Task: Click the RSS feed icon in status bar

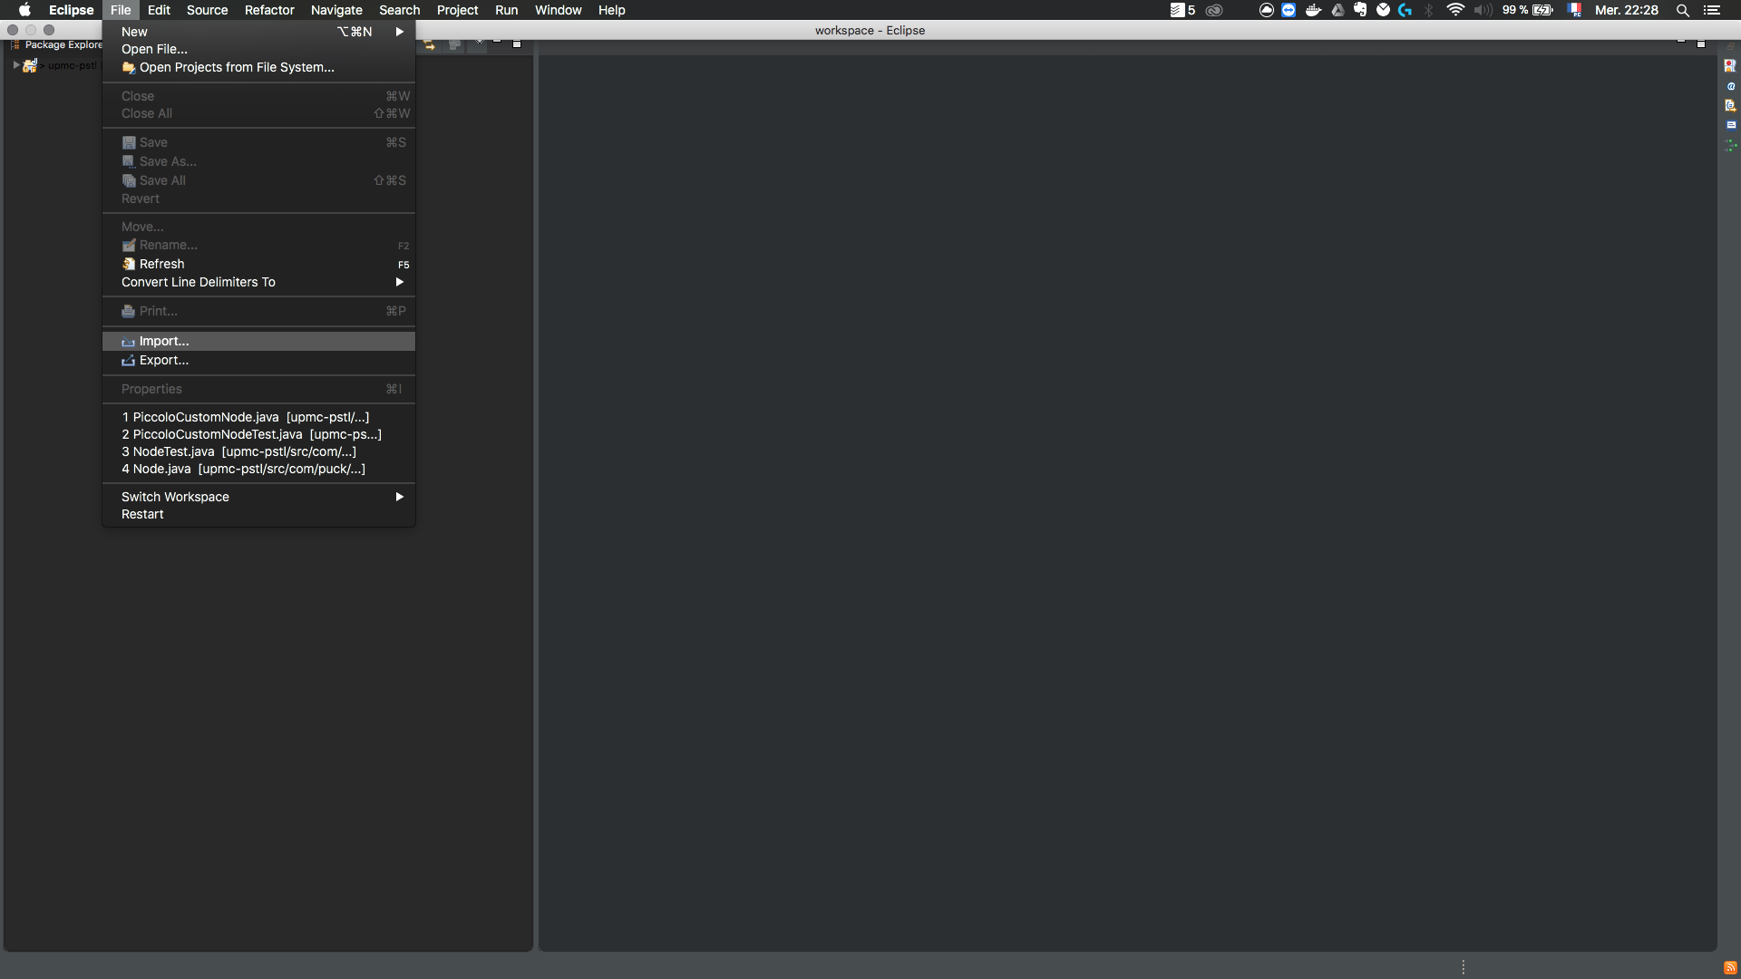Action: pyautogui.click(x=1730, y=968)
